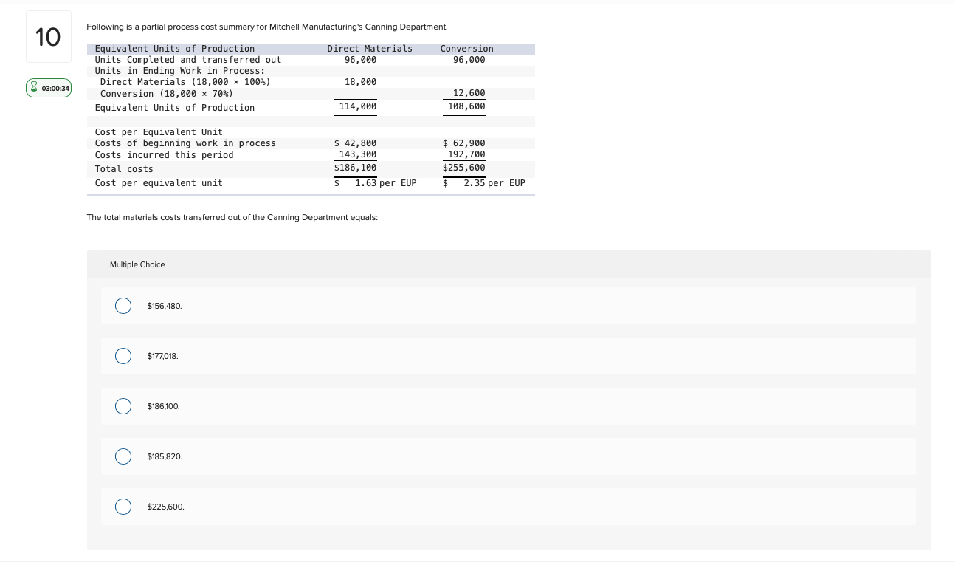Click the question text about materials costs transferred out

pyautogui.click(x=232, y=216)
